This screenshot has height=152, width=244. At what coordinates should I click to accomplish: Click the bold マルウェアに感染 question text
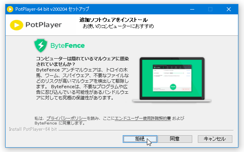click(83, 61)
